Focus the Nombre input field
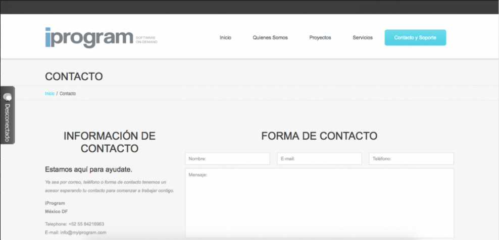 click(227, 159)
